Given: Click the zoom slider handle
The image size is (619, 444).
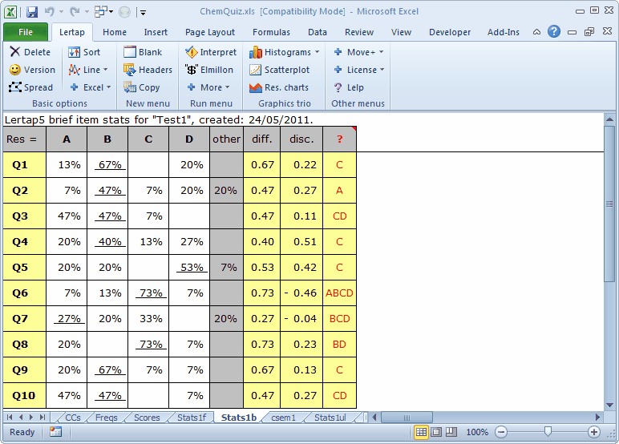Looking at the screenshot, I should click(x=548, y=432).
